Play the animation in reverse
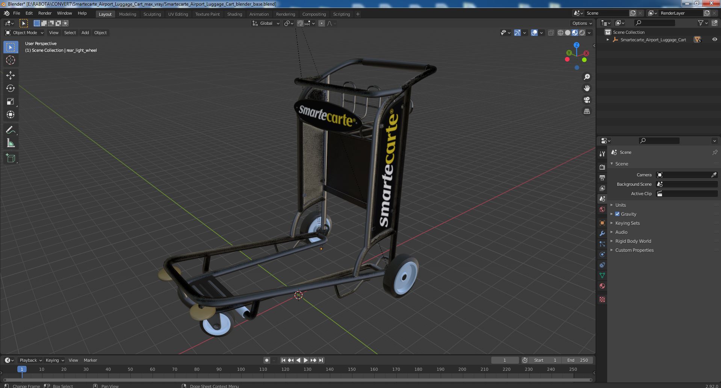This screenshot has height=388, width=721. click(298, 360)
